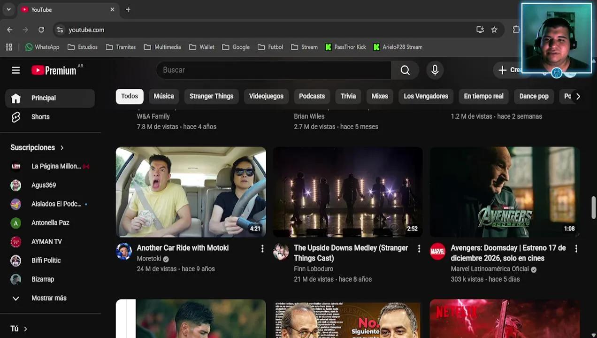
Task: Click the Another Car Ride with Motoki title
Action: [183, 248]
